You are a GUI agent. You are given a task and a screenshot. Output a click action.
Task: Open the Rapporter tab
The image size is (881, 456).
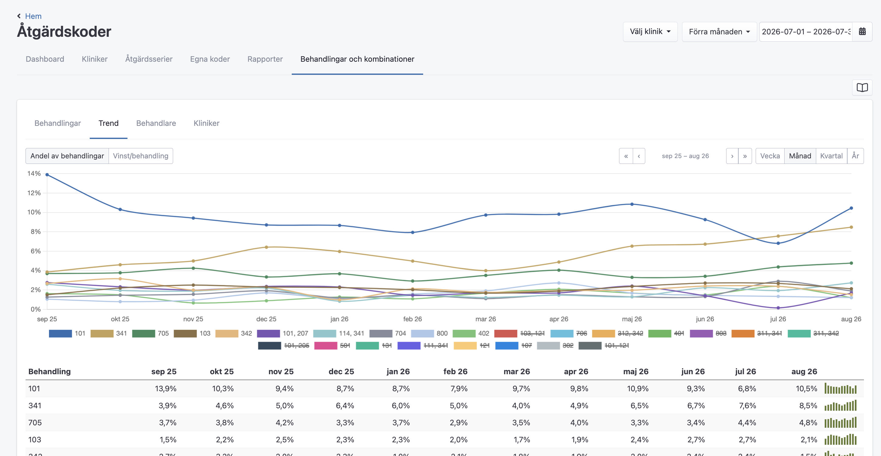click(265, 59)
